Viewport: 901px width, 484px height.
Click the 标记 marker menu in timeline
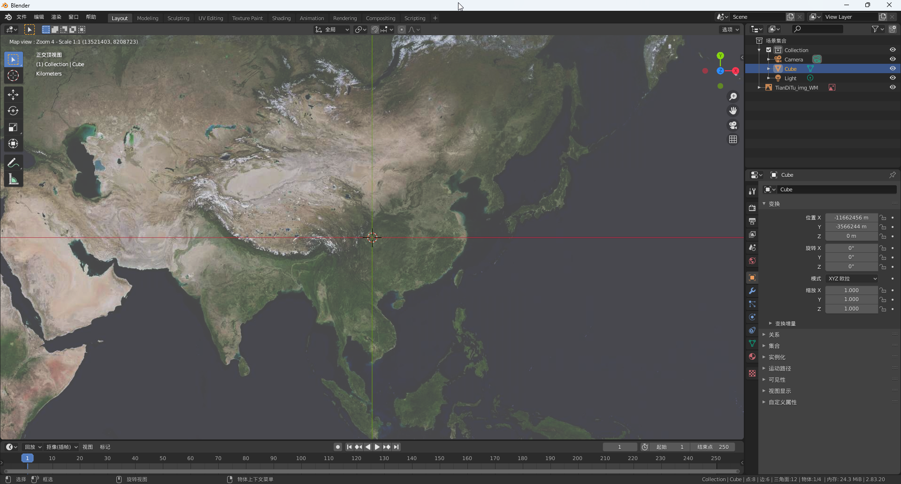click(105, 447)
